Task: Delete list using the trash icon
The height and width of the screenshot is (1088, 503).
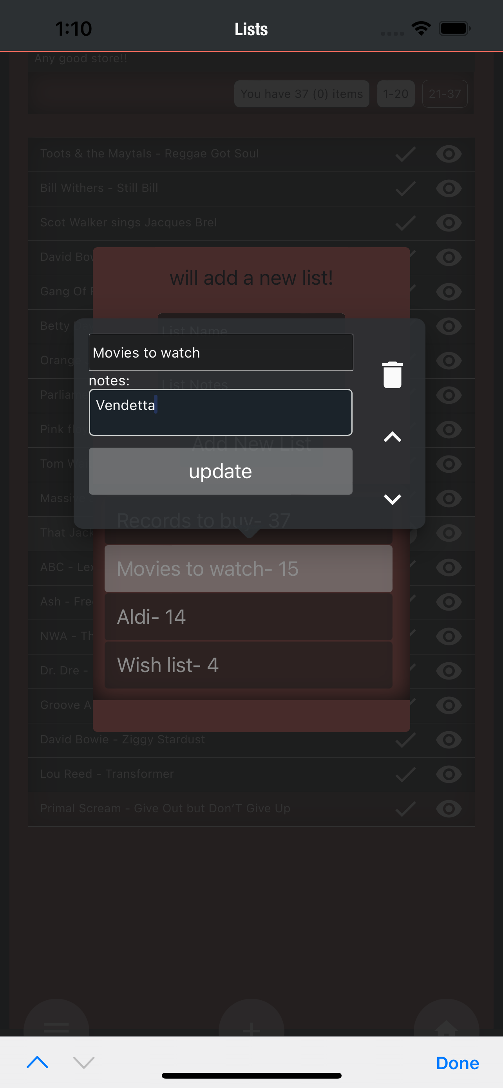Action: [x=393, y=375]
